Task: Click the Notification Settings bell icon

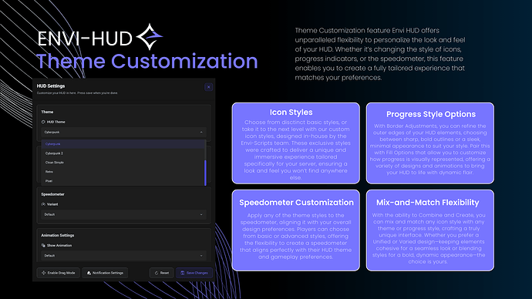Action: click(89, 273)
